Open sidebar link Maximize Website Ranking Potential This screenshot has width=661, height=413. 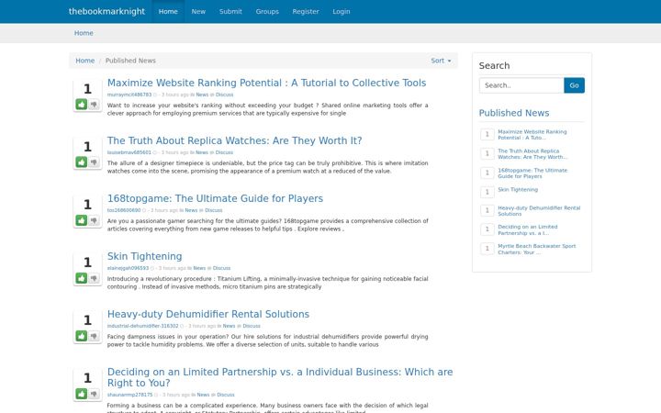pyautogui.click(x=532, y=134)
